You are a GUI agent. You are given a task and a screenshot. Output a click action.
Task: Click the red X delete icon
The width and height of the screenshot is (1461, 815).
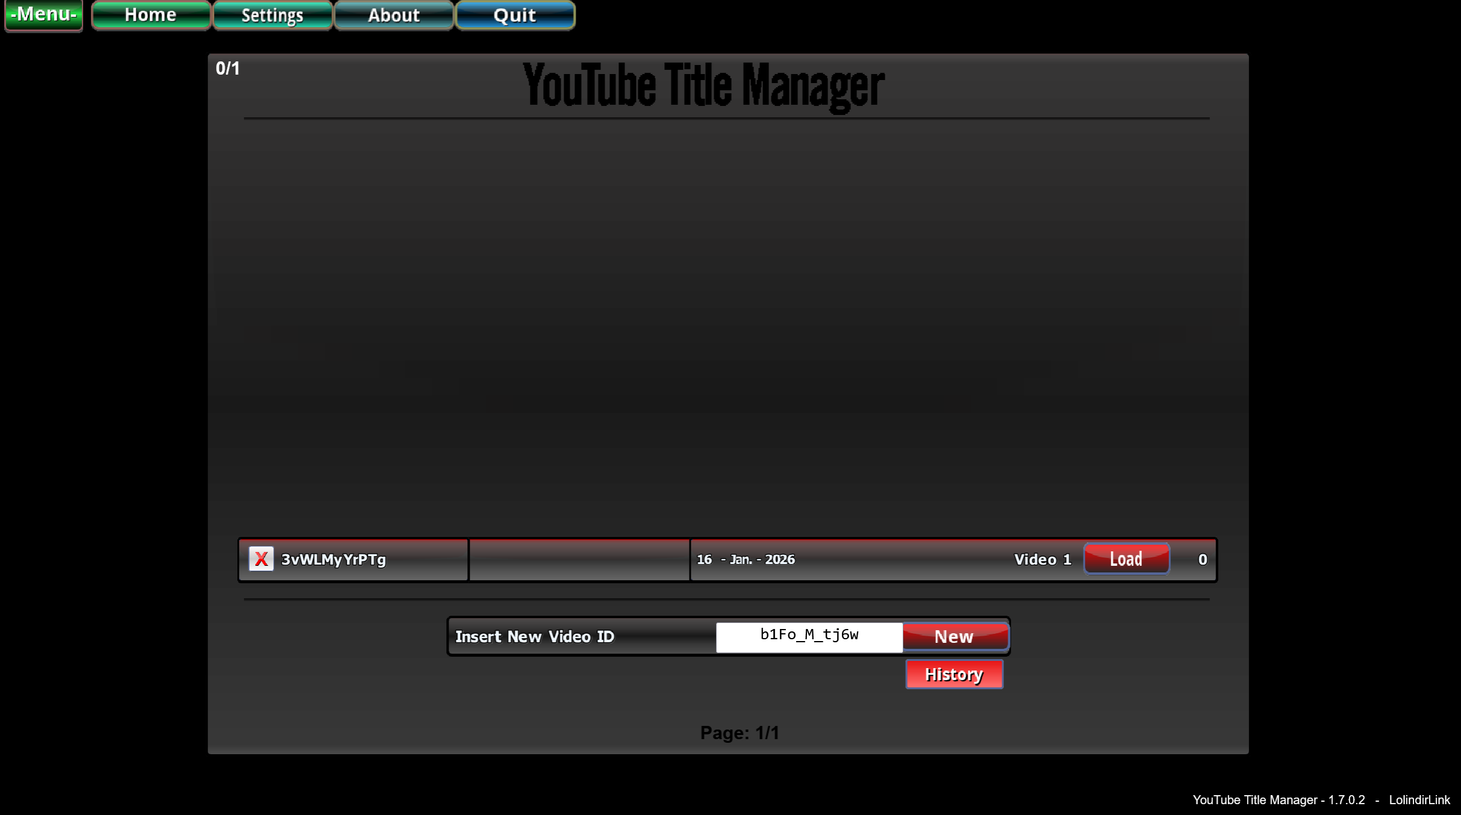pyautogui.click(x=261, y=559)
